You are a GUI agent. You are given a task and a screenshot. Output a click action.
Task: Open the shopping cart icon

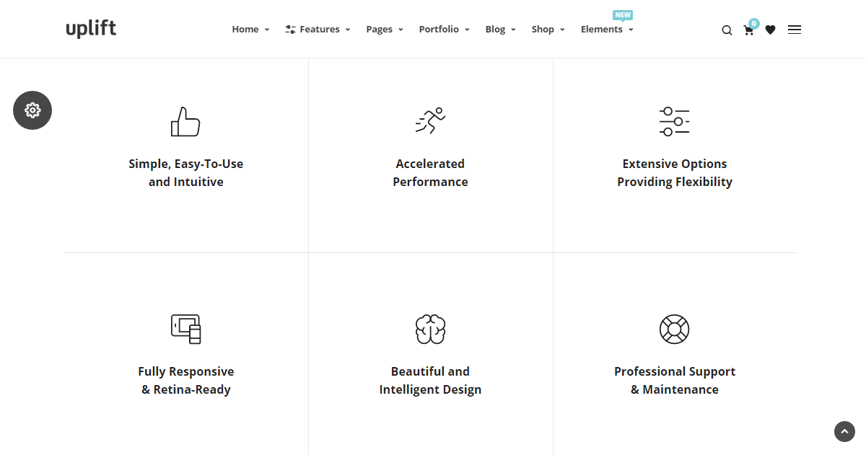(x=748, y=30)
